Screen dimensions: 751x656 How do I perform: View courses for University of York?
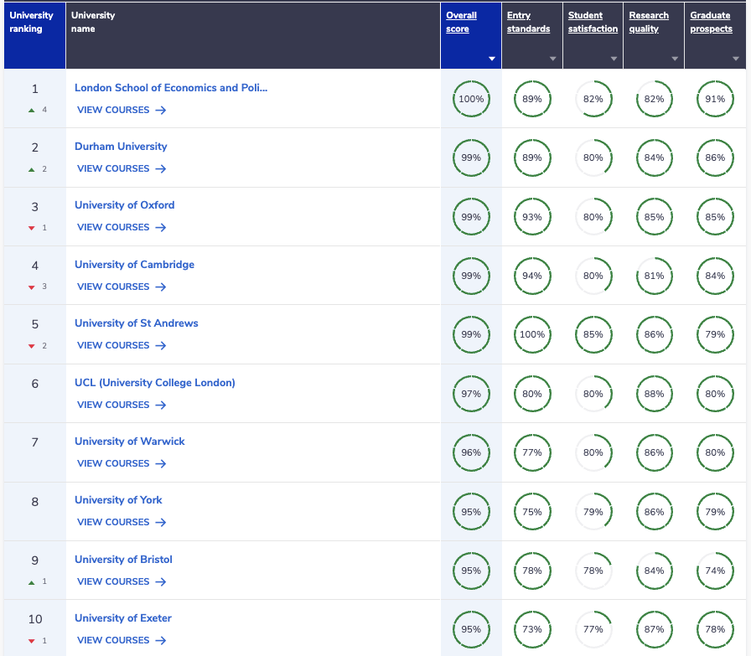(122, 522)
